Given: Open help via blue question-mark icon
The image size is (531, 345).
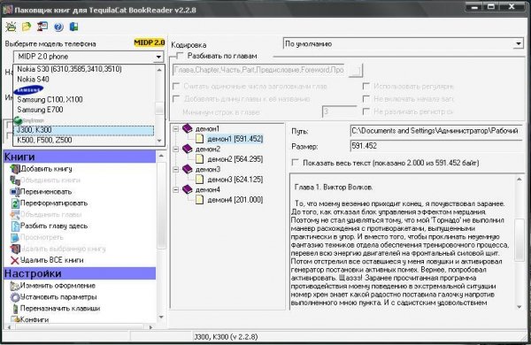Looking at the screenshot, I should [58, 27].
